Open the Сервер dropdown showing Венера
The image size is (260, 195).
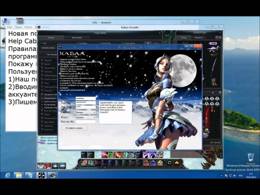(x=86, y=112)
